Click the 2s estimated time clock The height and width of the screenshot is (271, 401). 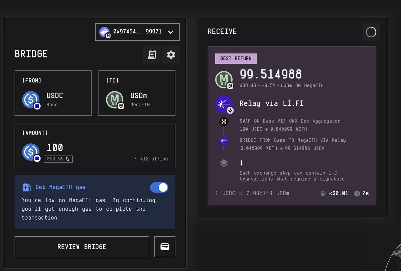pyautogui.click(x=362, y=193)
